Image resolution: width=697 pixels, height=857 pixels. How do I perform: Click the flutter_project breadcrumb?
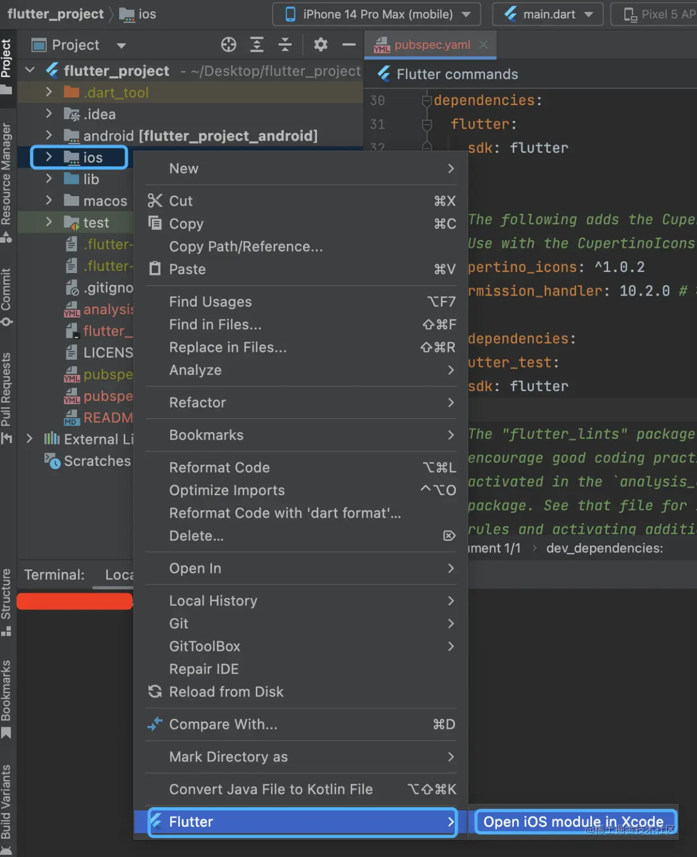click(56, 14)
